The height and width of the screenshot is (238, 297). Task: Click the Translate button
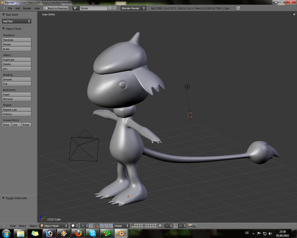tap(16, 40)
